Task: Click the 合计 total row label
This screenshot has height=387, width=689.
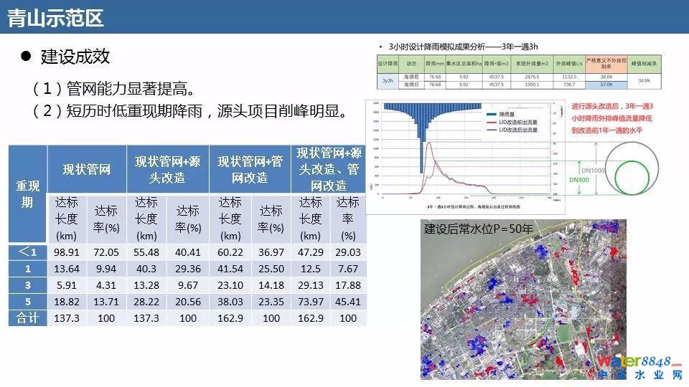Action: [x=28, y=317]
